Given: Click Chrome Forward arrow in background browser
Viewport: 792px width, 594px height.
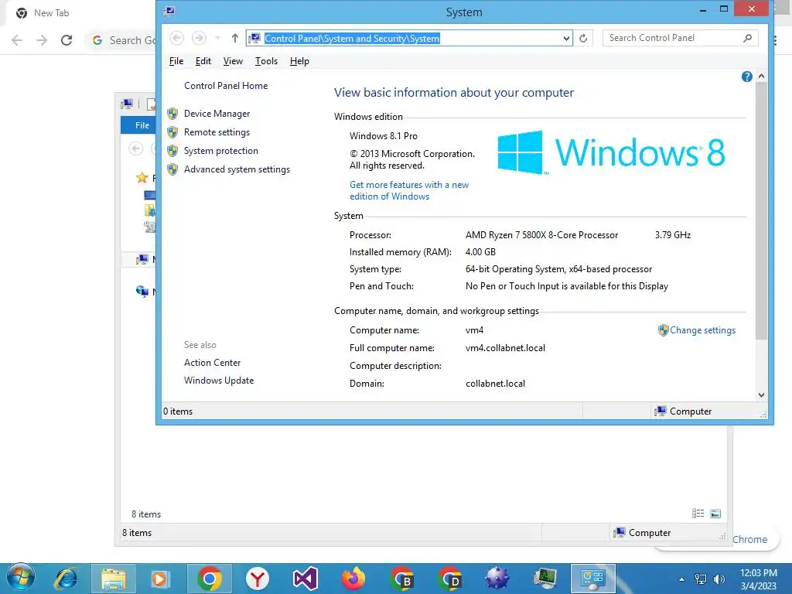Looking at the screenshot, I should [42, 40].
